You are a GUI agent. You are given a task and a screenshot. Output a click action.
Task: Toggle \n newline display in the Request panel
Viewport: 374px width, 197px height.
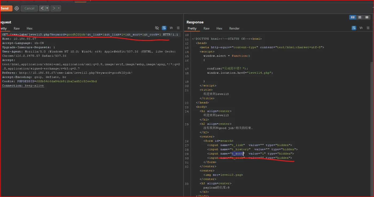point(171,28)
